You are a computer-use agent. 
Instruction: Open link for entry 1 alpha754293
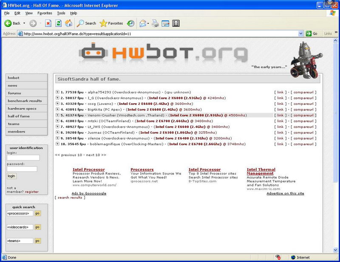tap(280, 92)
